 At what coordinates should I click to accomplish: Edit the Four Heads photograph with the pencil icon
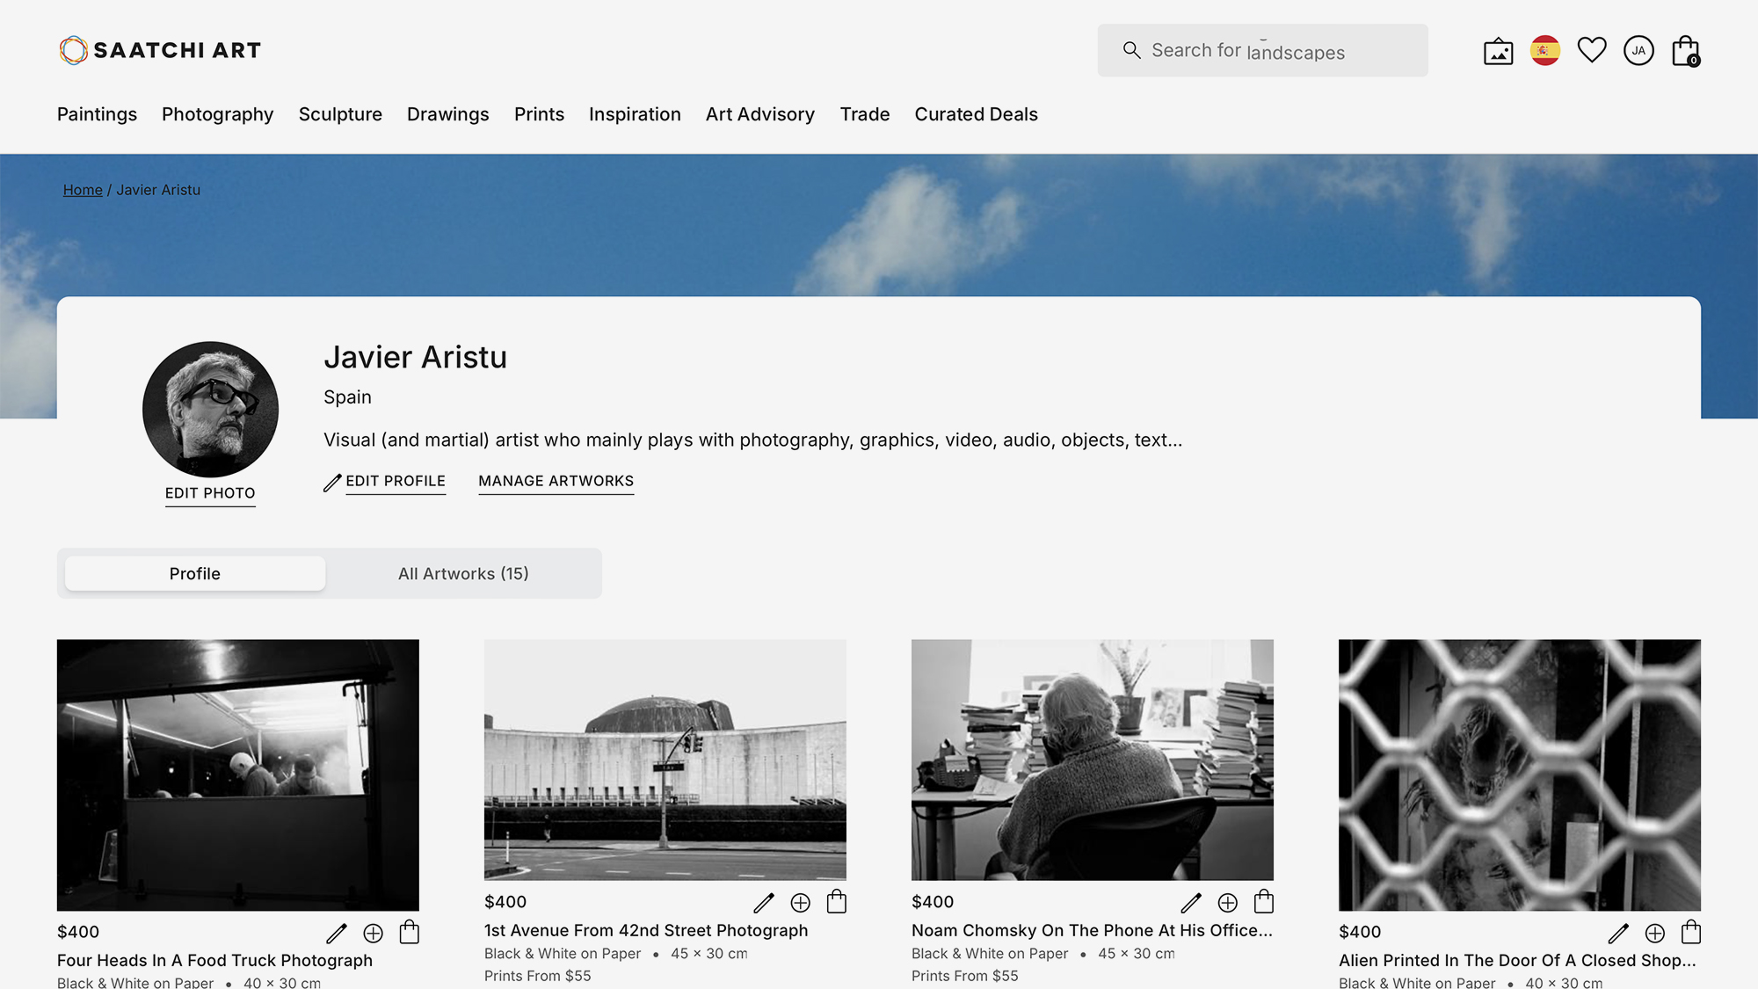(338, 933)
